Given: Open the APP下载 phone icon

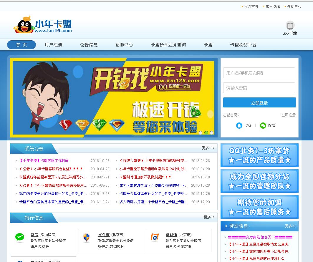Looking at the screenshot, I should point(290,26).
